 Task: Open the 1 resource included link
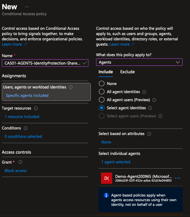click(22, 117)
